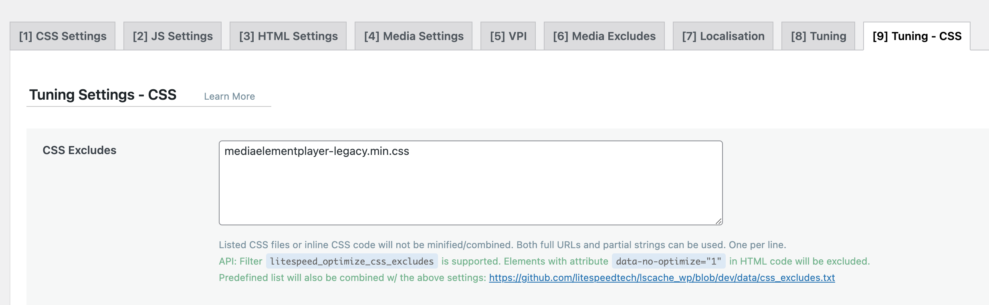
Task: Click the active [9] Tuning - CSS tab
Action: [917, 36]
